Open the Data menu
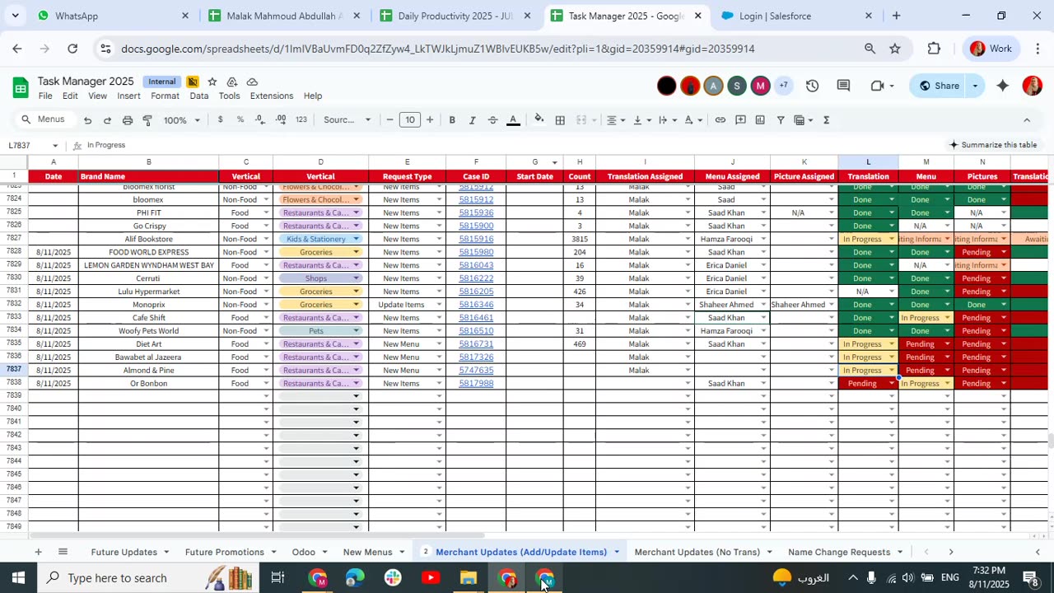Screen dimensions: 1054x593 (199, 96)
